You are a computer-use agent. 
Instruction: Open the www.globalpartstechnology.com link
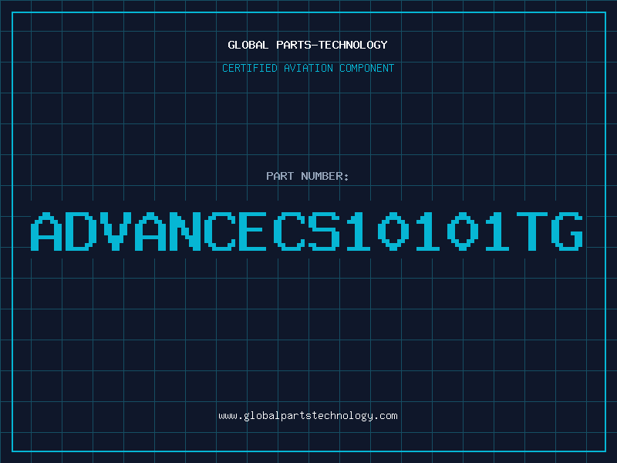(x=308, y=416)
